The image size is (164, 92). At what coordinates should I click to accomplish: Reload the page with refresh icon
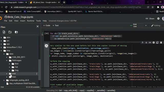6,7
